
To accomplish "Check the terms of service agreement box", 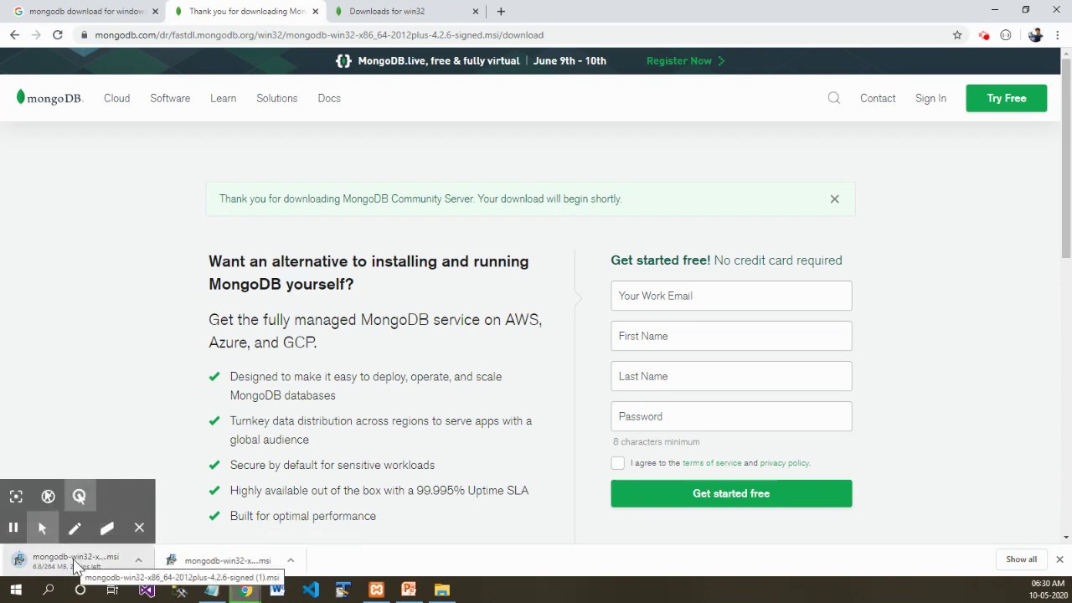I will (x=618, y=463).
